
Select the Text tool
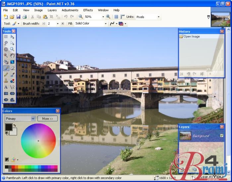click(x=6, y=87)
